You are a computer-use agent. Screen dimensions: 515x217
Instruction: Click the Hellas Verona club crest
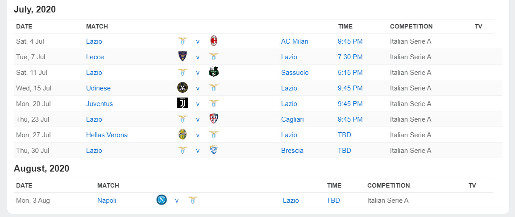point(182,135)
